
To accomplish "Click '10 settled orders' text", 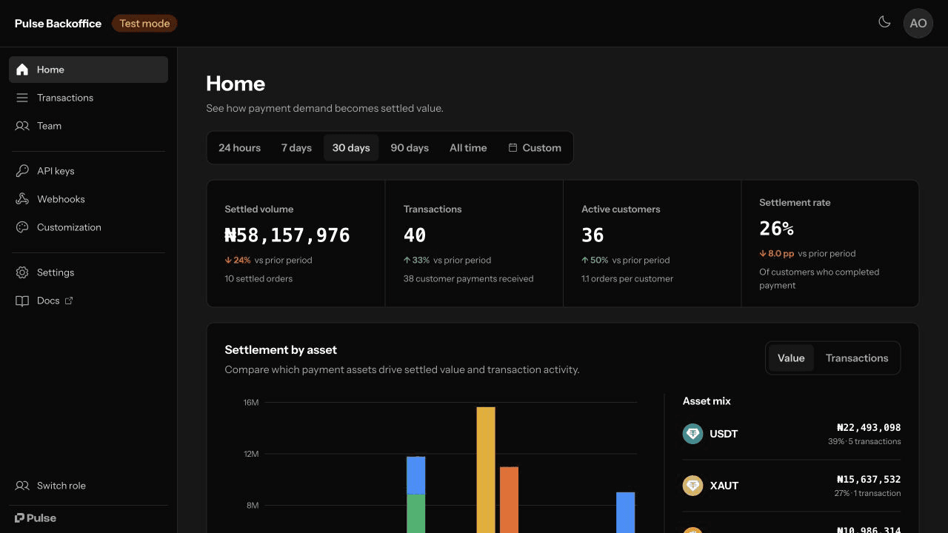I will (258, 279).
